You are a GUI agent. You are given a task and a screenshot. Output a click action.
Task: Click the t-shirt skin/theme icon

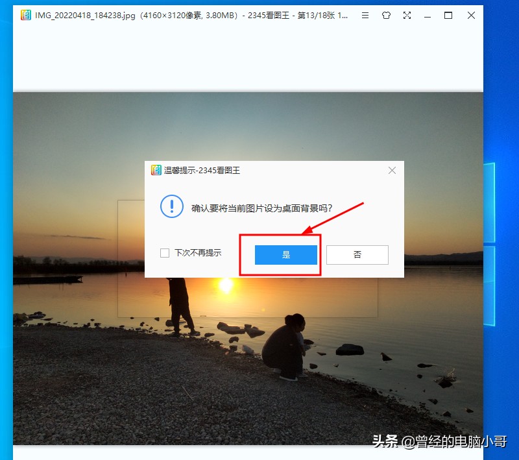385,15
